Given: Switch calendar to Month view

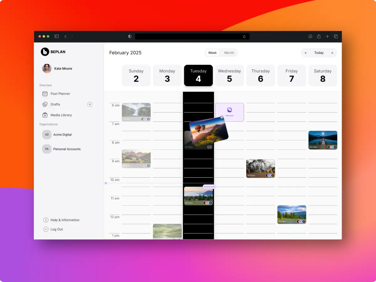Looking at the screenshot, I should coord(229,53).
